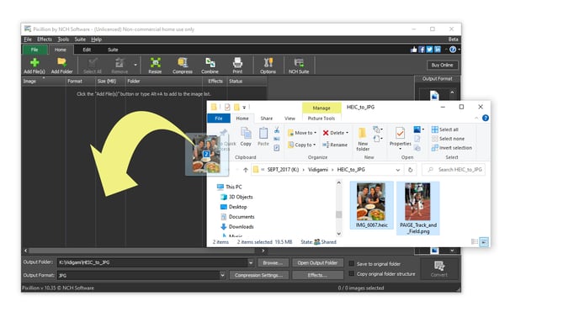Switch to Pixillion Edit tab
The width and height of the screenshot is (579, 317).
coord(87,50)
